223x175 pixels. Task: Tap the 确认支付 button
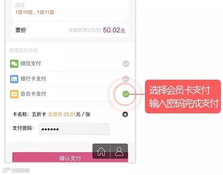[70, 157]
